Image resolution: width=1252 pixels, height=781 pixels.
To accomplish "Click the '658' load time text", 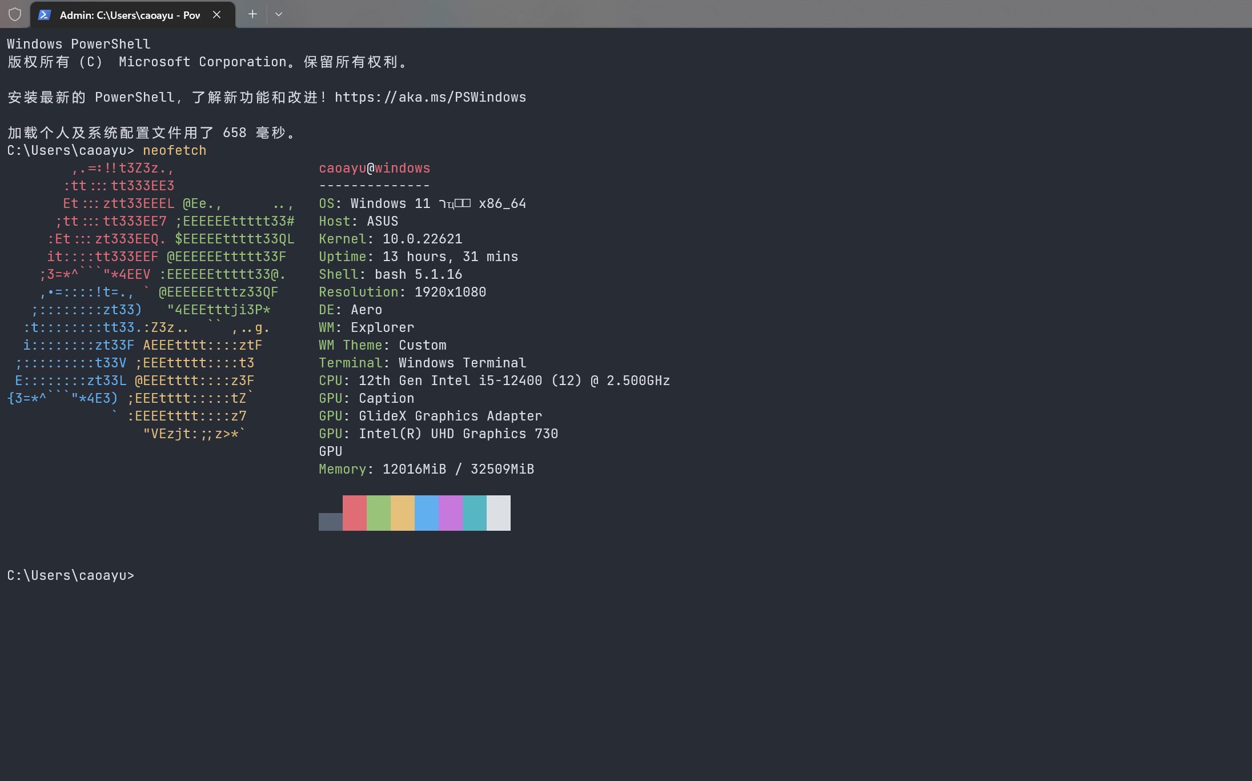I will point(235,133).
